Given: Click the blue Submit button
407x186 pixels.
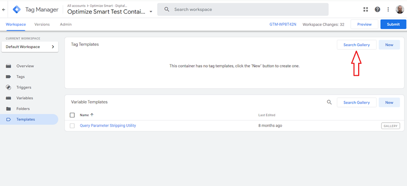Looking at the screenshot, I should click(393, 24).
